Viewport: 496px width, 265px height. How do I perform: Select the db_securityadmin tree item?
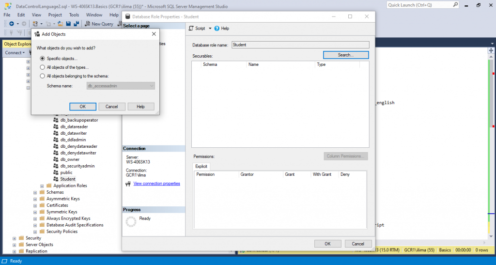[x=77, y=166]
